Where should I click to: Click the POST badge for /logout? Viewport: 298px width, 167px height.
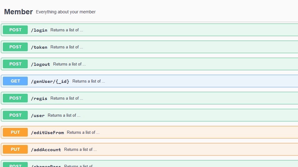click(x=15, y=64)
